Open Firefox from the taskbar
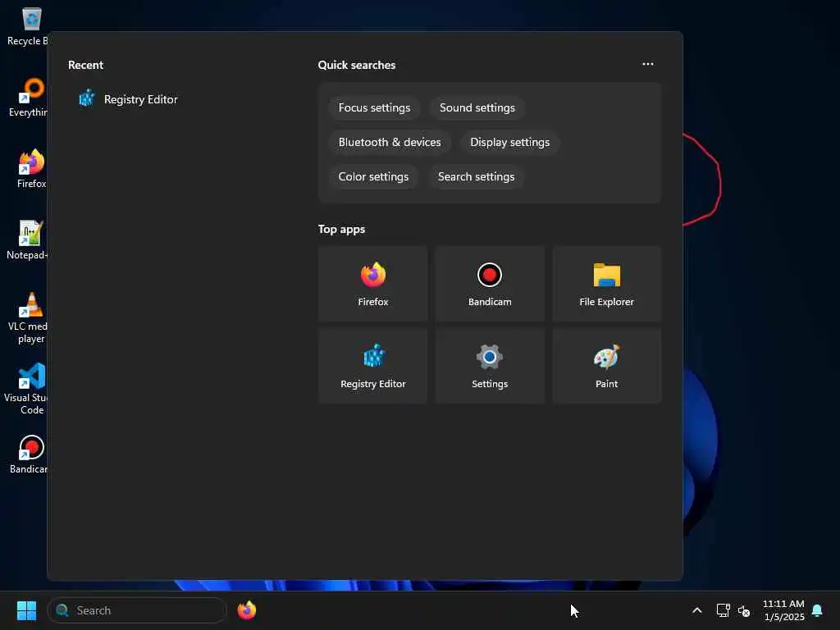 (246, 610)
